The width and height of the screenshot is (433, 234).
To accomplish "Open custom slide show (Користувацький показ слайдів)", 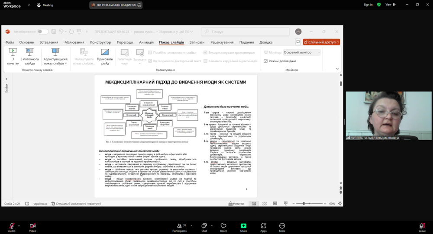I will [55, 56].
